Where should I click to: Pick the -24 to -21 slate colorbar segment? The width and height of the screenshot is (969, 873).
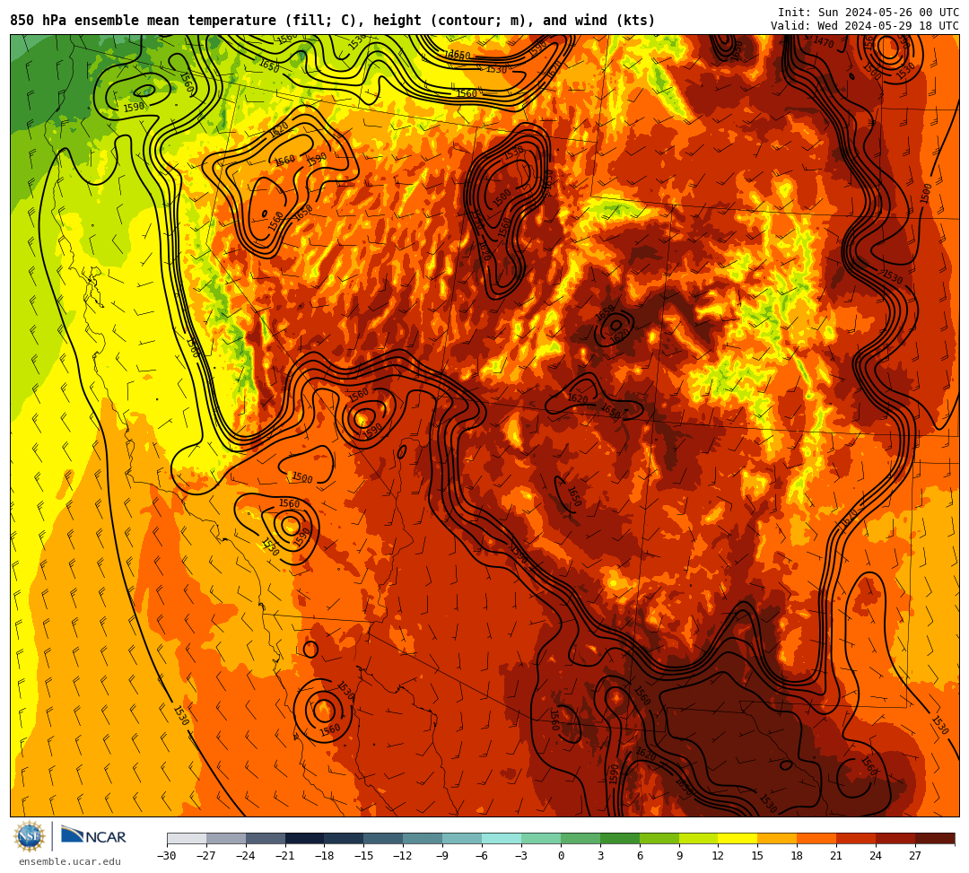click(266, 838)
